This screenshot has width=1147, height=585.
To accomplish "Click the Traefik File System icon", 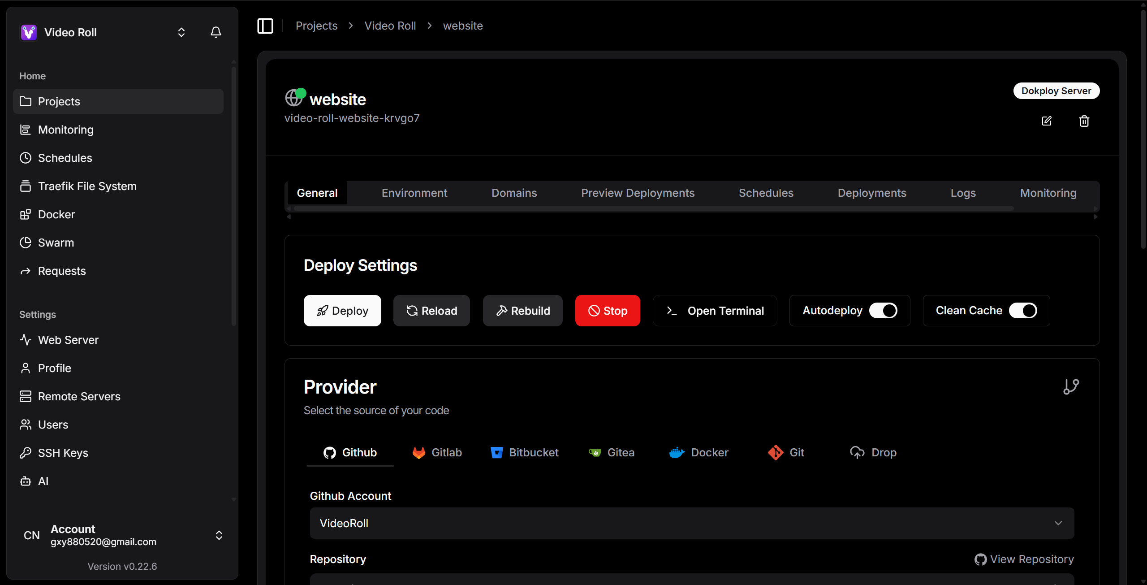I will (x=26, y=186).
